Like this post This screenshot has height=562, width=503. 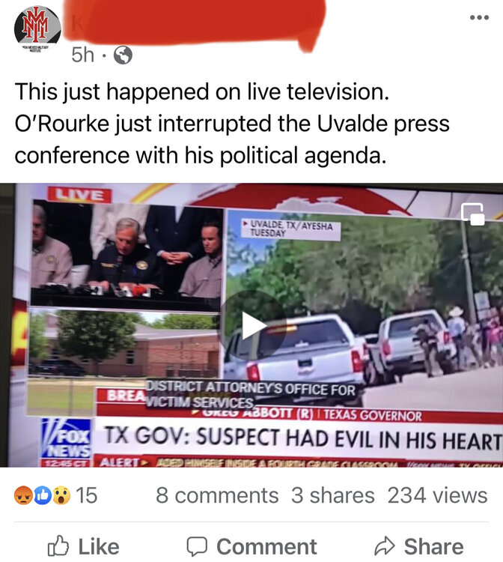83,546
